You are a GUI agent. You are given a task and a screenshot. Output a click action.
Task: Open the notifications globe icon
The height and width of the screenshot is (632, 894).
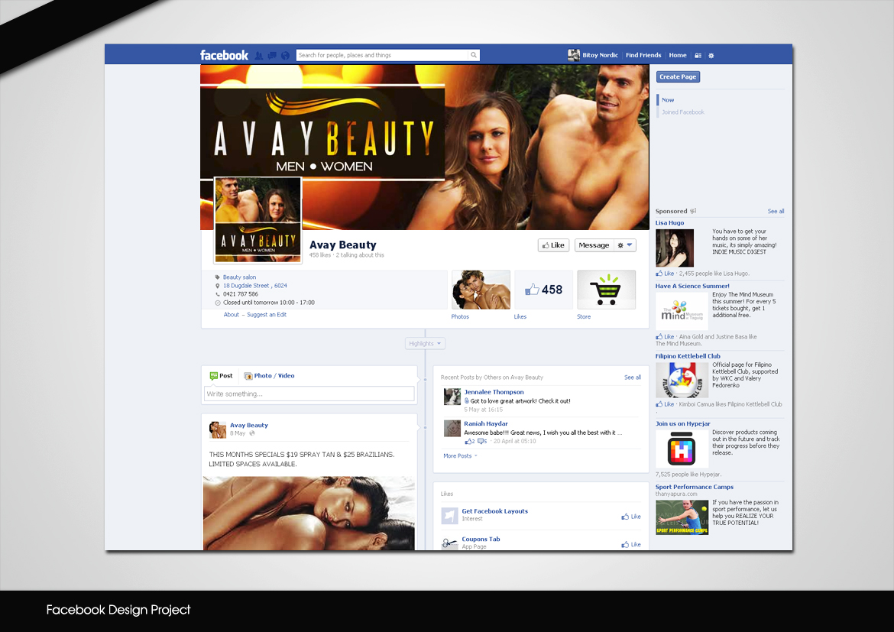284,54
